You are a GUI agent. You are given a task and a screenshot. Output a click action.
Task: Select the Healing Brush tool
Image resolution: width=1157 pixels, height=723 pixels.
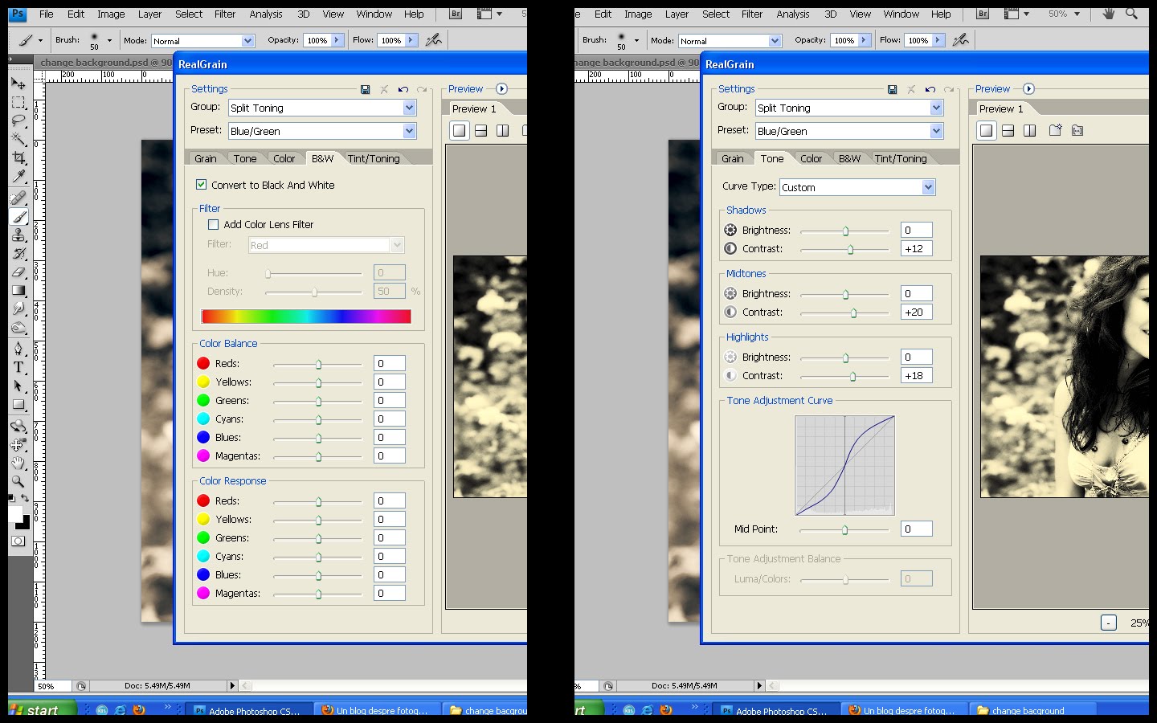point(18,198)
